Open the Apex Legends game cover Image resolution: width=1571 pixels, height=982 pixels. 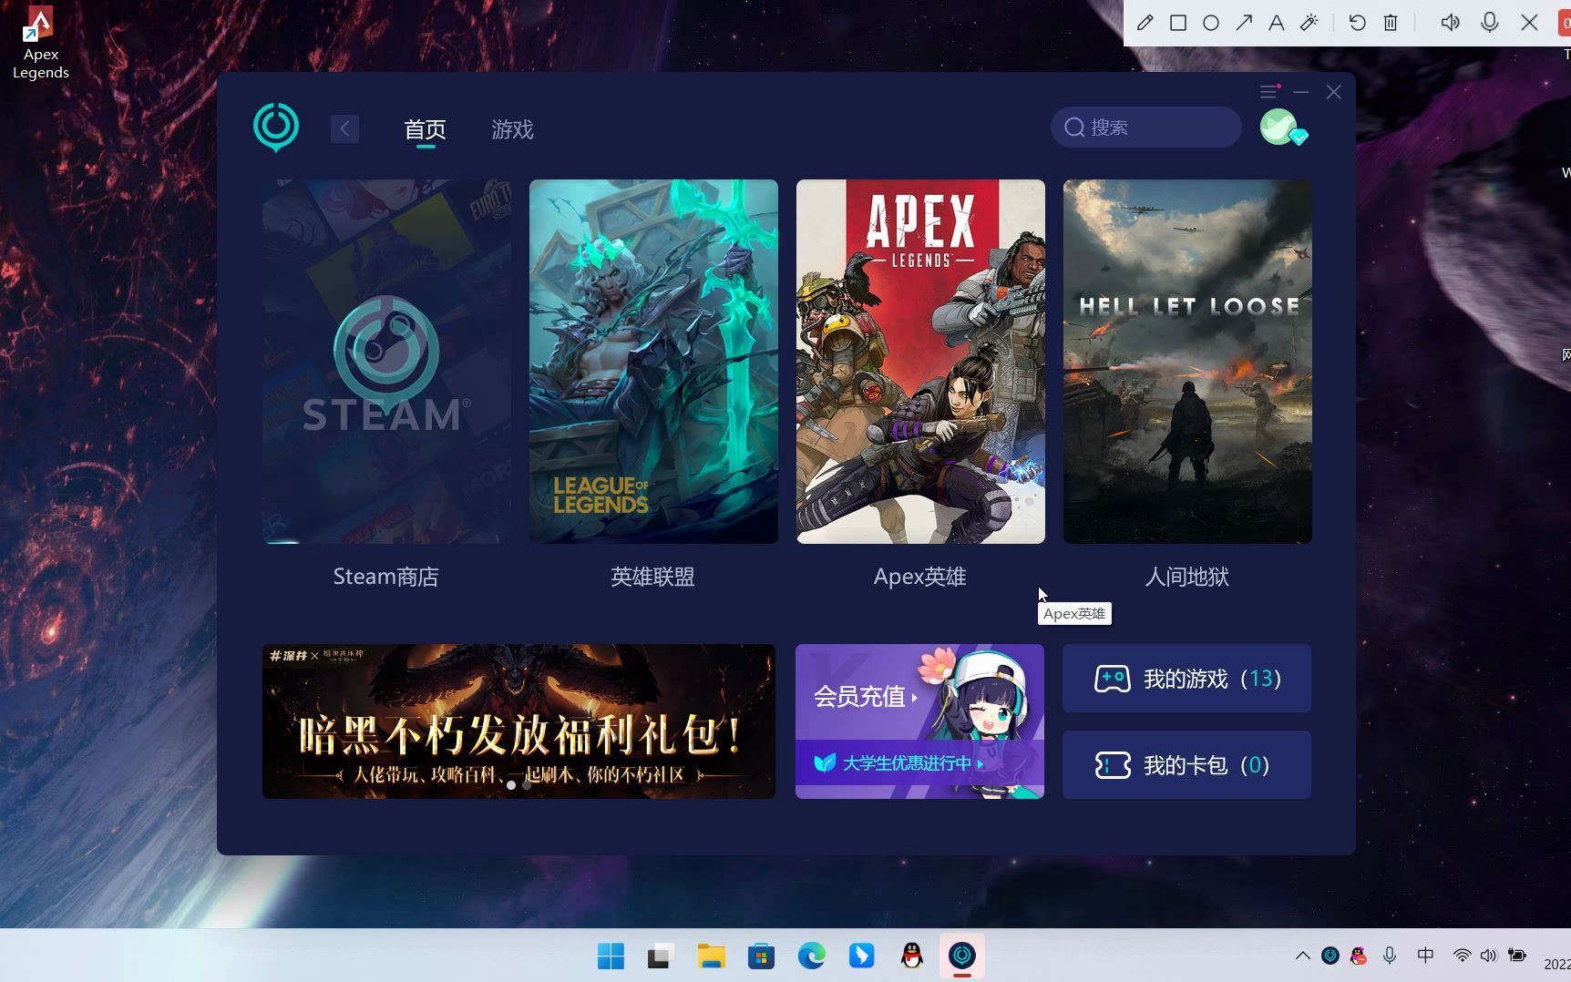[920, 362]
